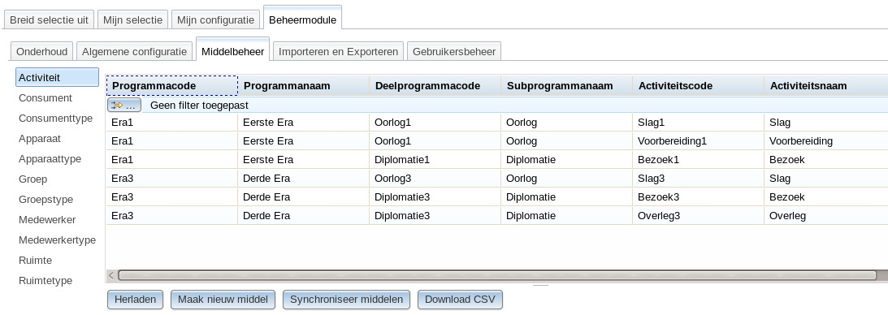Select the Slag1 activity code cell

coord(698,122)
